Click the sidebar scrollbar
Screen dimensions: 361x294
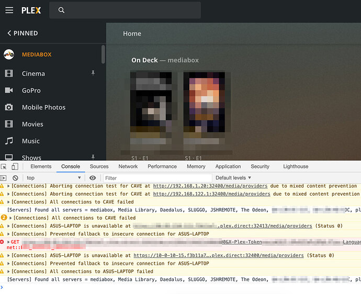[x=103, y=54]
